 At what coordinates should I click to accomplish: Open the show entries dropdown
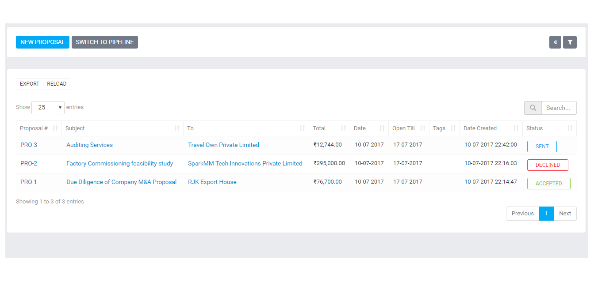coord(48,107)
